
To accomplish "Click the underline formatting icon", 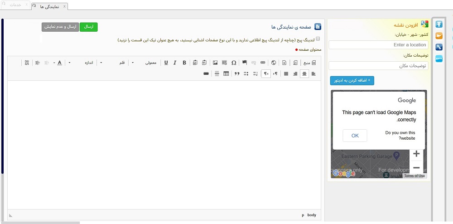I will (x=166, y=63).
